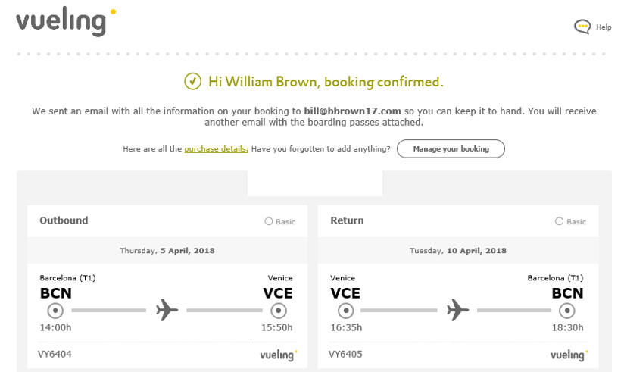This screenshot has height=372, width=624.
Task: Click the return flight airplane icon
Action: click(x=457, y=310)
